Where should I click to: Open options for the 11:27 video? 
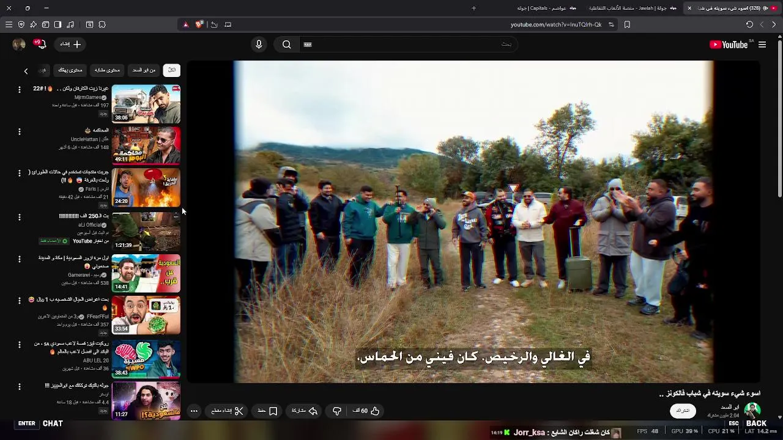19,386
